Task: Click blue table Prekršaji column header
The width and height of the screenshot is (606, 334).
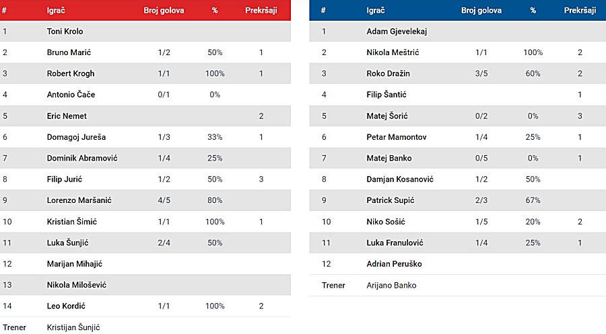Action: 580,10
